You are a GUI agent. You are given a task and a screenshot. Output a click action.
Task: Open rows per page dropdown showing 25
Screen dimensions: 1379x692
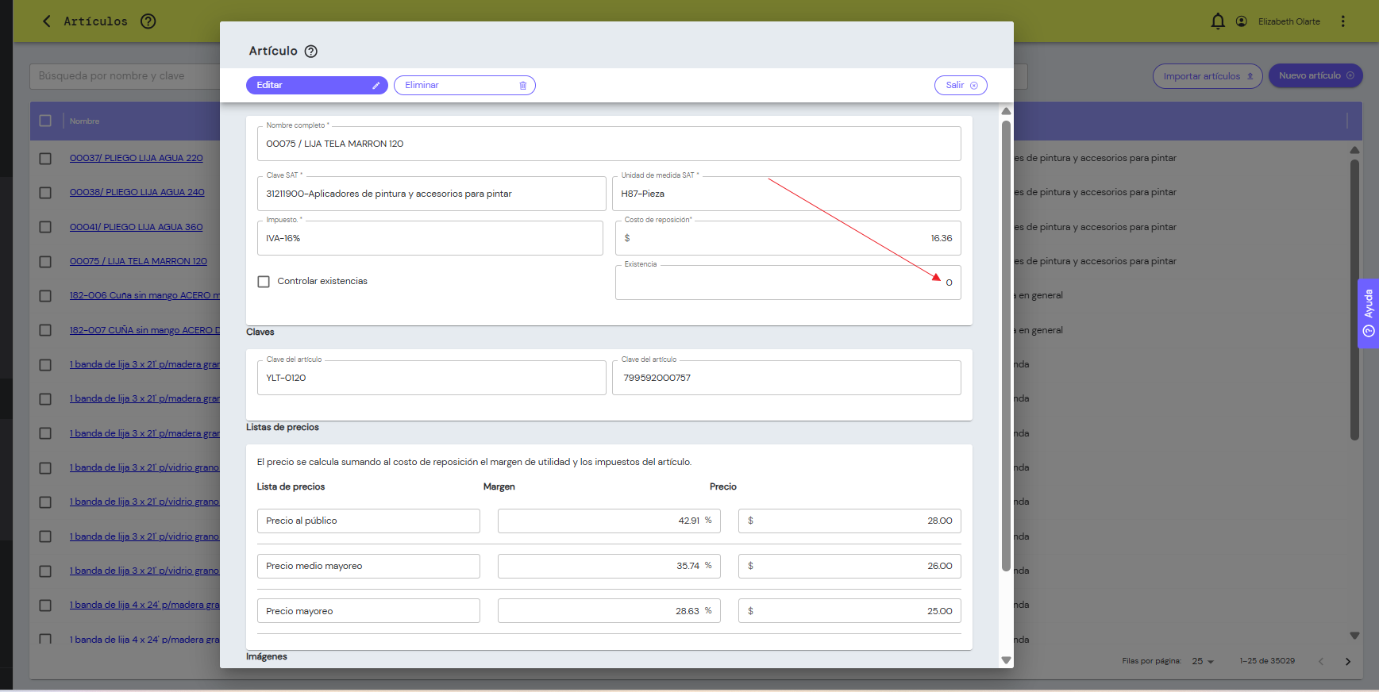pyautogui.click(x=1203, y=661)
